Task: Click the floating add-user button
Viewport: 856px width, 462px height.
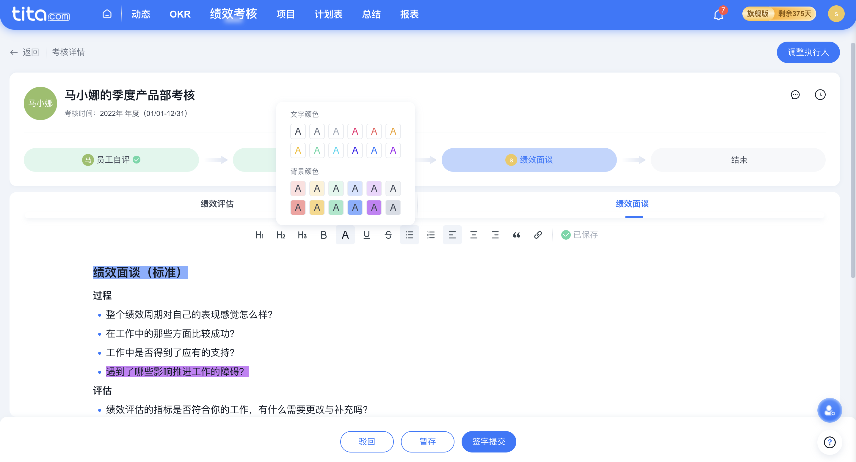Action: [x=830, y=411]
